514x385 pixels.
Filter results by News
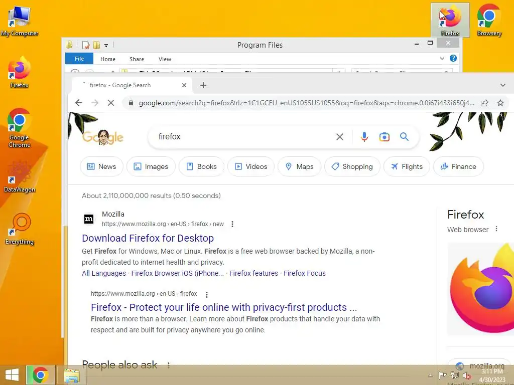[101, 166]
